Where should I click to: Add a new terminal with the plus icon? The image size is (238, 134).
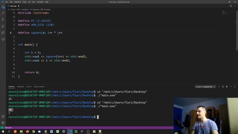coord(219,87)
